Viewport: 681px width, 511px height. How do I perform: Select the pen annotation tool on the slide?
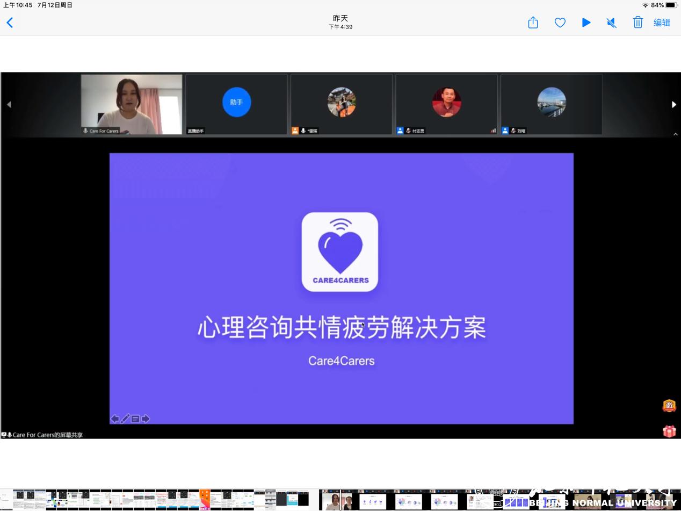[125, 419]
